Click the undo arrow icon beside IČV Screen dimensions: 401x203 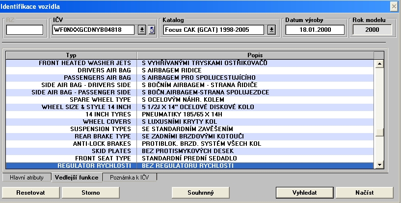[x=152, y=30]
